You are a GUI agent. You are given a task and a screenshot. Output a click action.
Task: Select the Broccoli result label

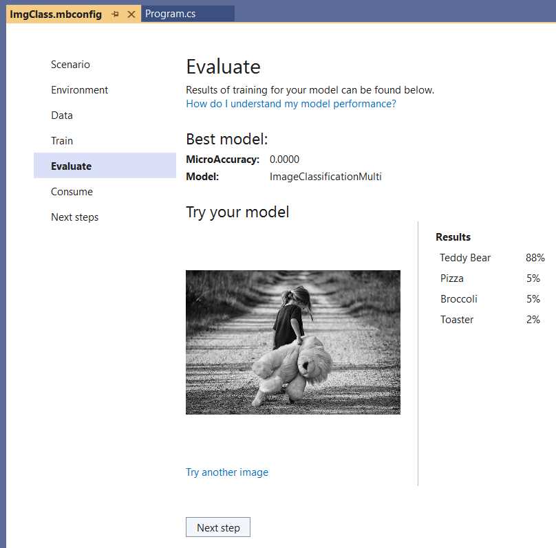(459, 299)
